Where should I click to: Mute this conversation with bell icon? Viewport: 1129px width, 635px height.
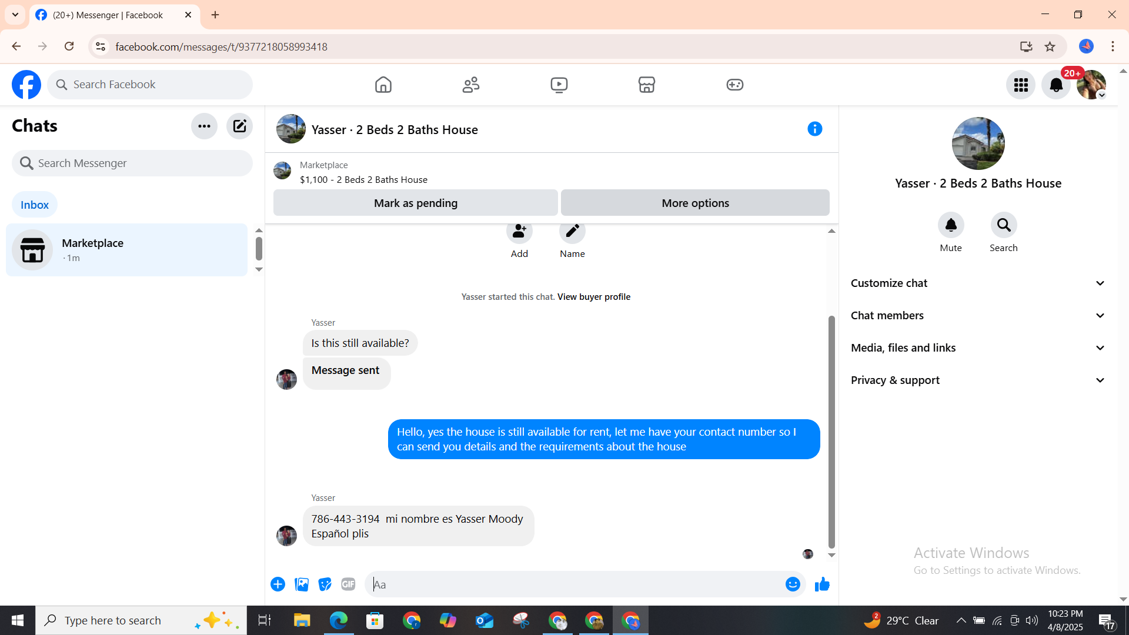(x=950, y=225)
